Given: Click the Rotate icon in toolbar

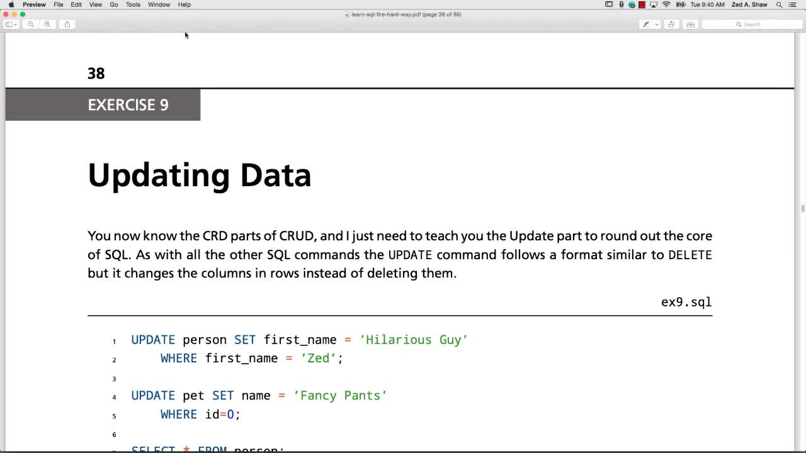Looking at the screenshot, I should [671, 25].
